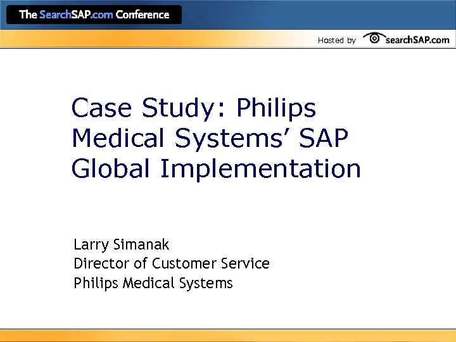Select the title line 'Global Implementation'
This screenshot has width=456, height=342.
pyautogui.click(x=216, y=169)
